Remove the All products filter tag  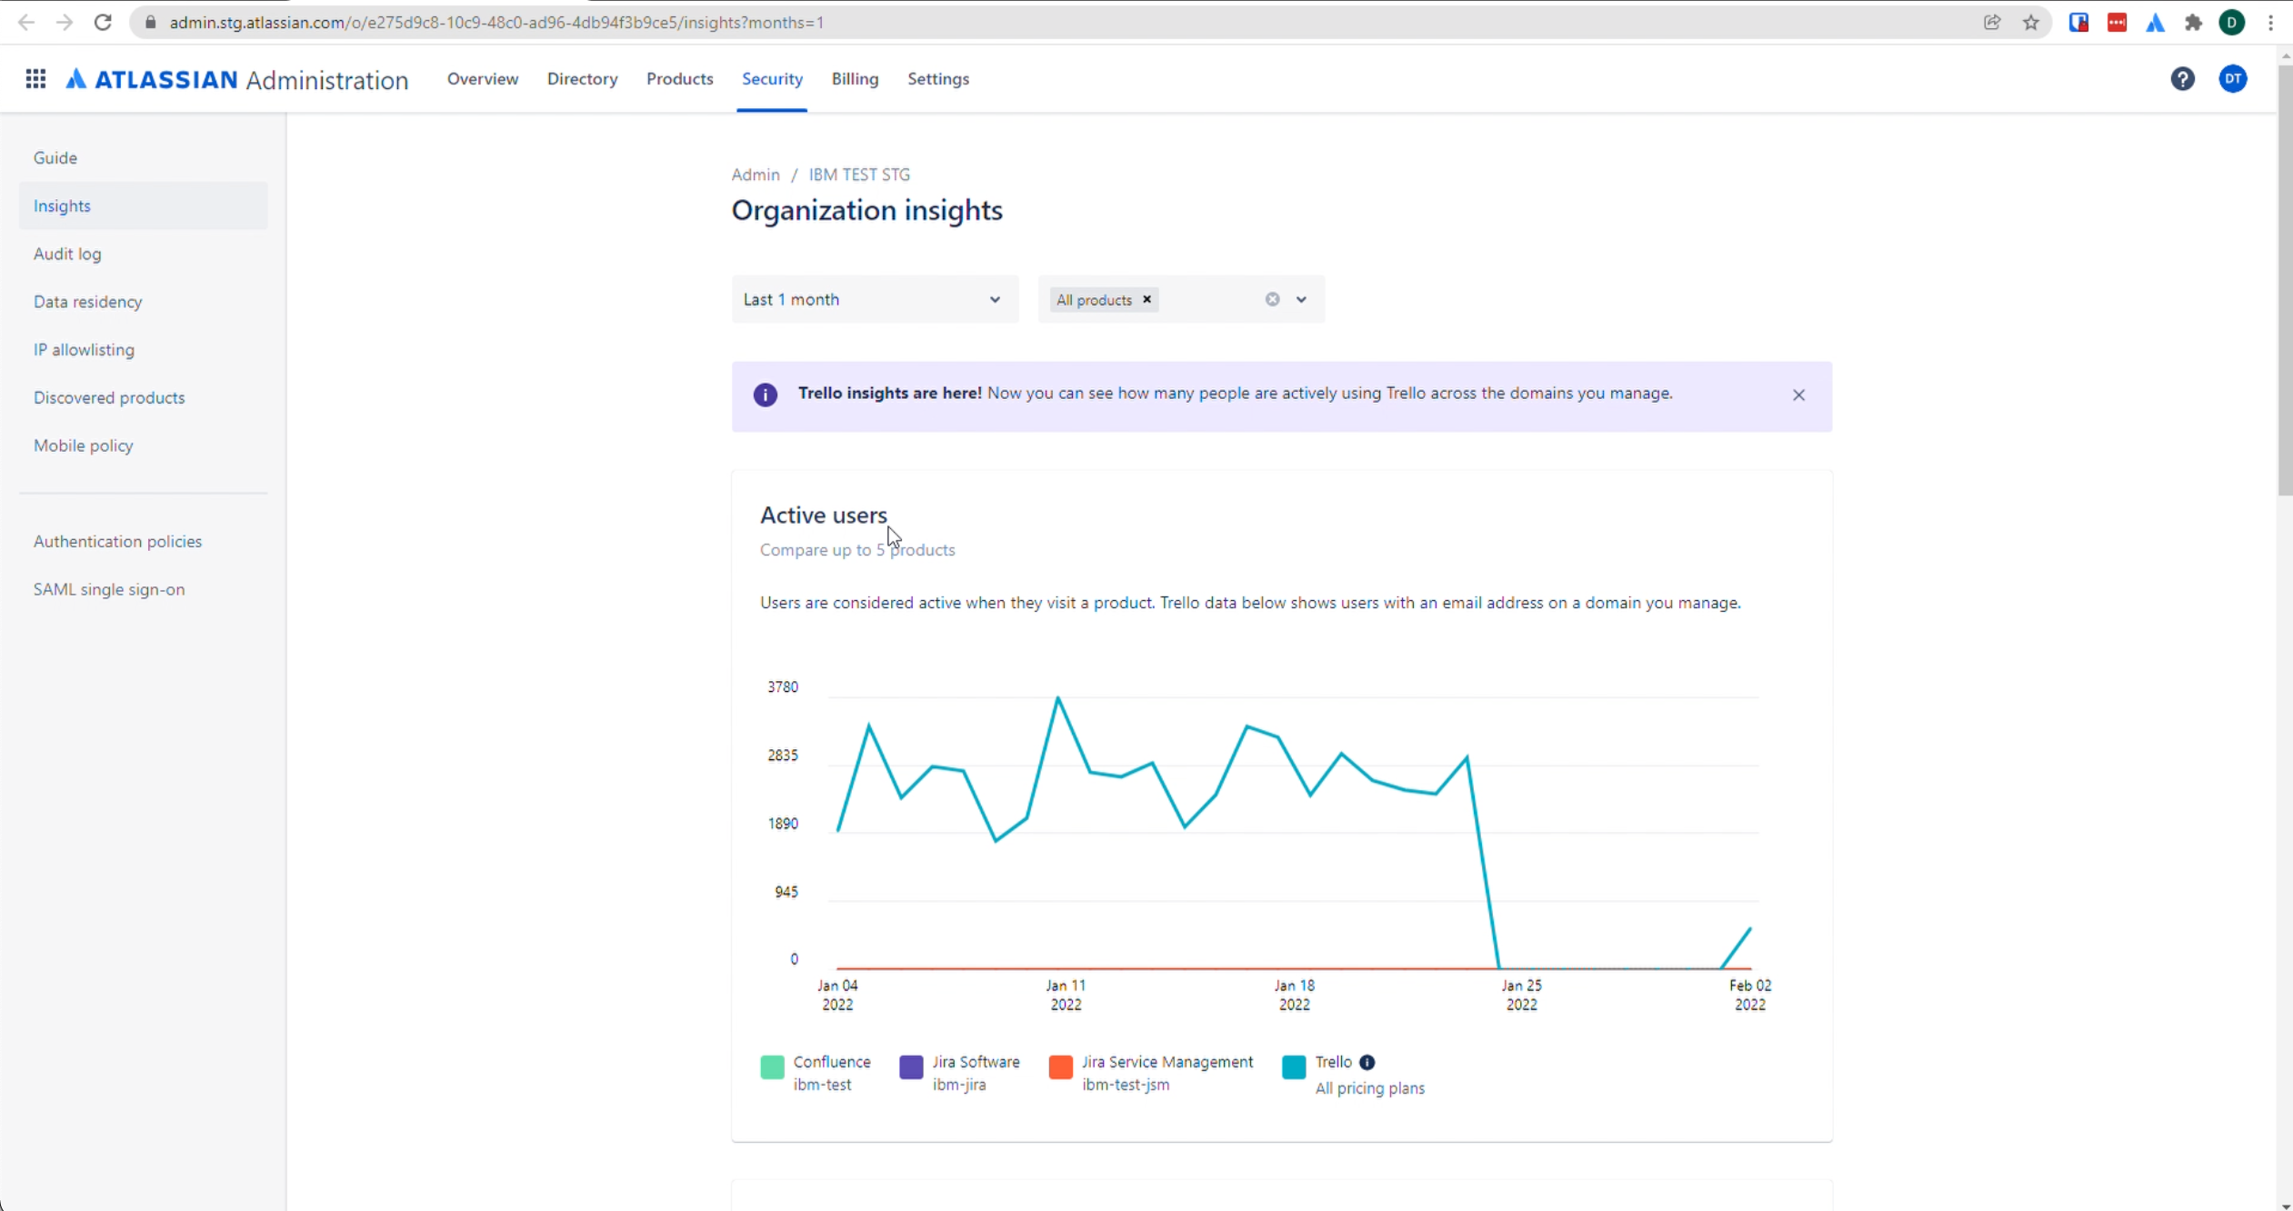point(1146,299)
